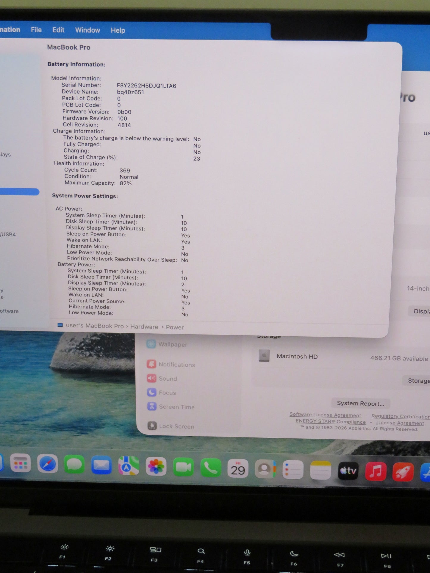Select the highlighted Power row in the sidebar
Screen dimensions: 430x573
point(19,192)
